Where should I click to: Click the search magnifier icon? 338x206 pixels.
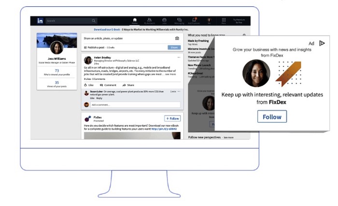[94, 21]
